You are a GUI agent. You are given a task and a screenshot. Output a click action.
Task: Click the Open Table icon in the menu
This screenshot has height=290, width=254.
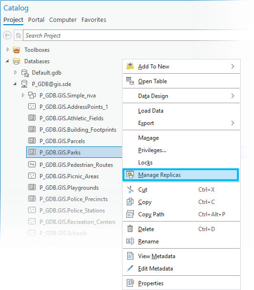click(130, 81)
